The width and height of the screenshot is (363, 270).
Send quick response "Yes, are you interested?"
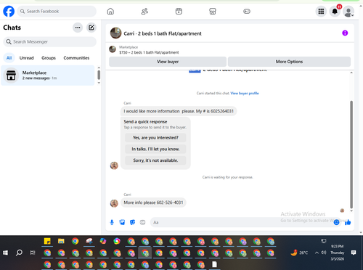155,138
